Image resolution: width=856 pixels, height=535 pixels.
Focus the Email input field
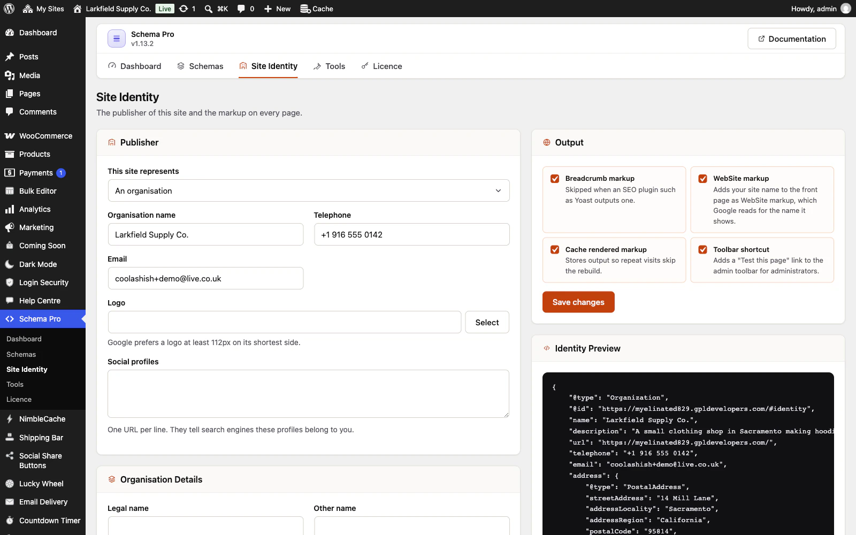click(x=206, y=278)
